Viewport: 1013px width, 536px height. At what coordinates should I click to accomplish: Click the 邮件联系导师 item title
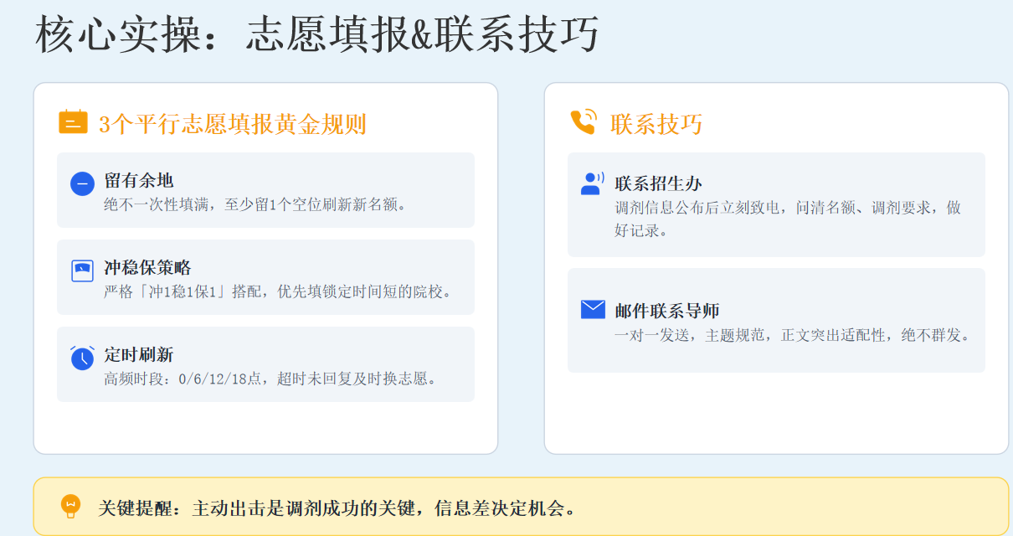point(667,312)
